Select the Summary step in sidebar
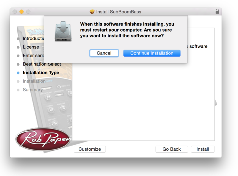Screen dimensions: 238x176 33,90
